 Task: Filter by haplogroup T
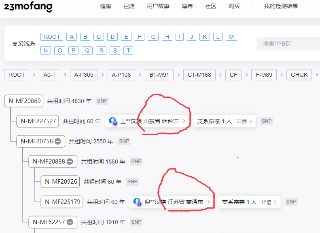pos(128,50)
